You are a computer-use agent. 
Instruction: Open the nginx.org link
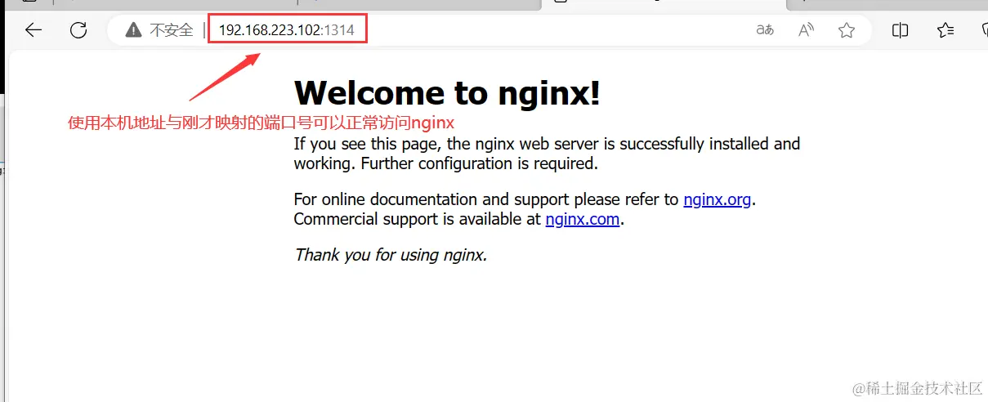[717, 199]
